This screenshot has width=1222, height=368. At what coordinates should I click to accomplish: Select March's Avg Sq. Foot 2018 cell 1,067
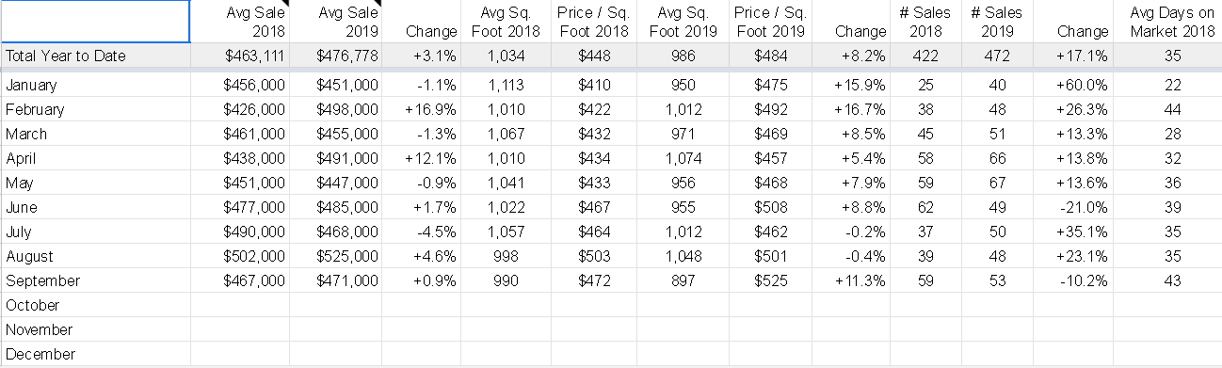506,134
